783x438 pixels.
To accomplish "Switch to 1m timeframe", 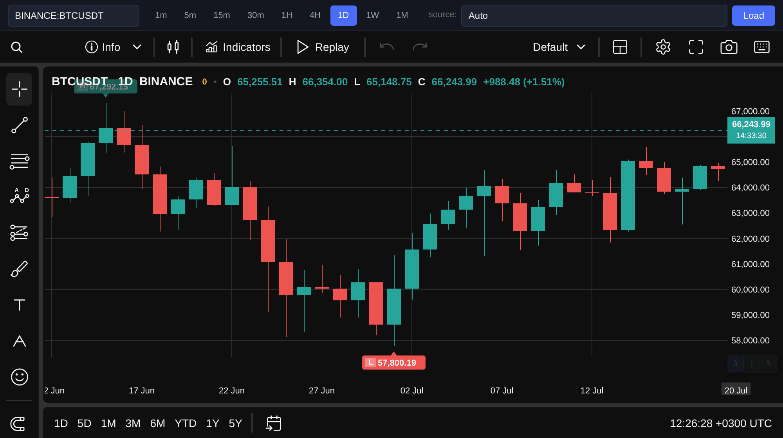I will tap(161, 15).
